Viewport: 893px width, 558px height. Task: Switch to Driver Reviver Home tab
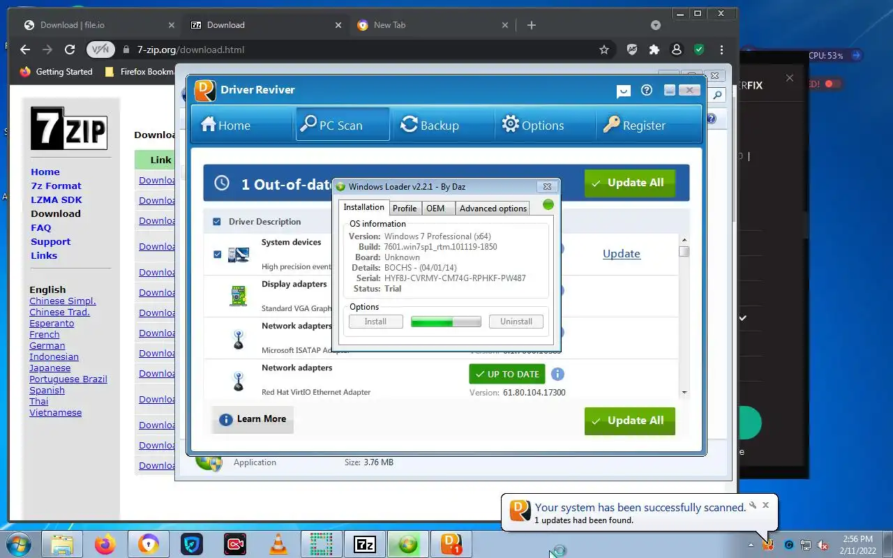coord(225,125)
